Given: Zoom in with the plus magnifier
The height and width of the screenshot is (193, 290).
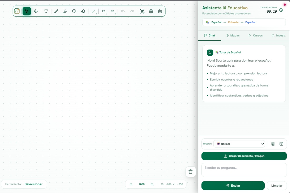Looking at the screenshot, I should 152,184.
